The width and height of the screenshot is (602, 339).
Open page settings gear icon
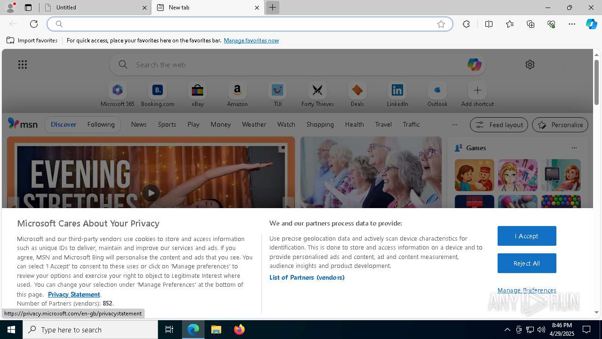530,65
